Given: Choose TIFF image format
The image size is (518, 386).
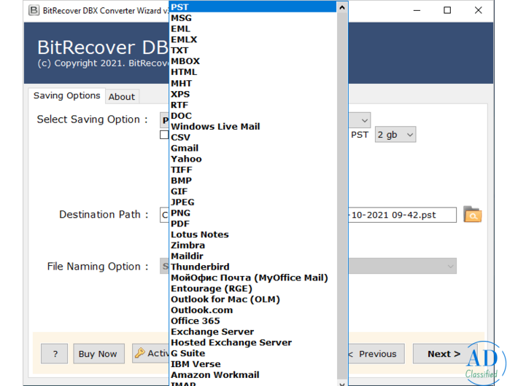Looking at the screenshot, I should tap(253, 170).
